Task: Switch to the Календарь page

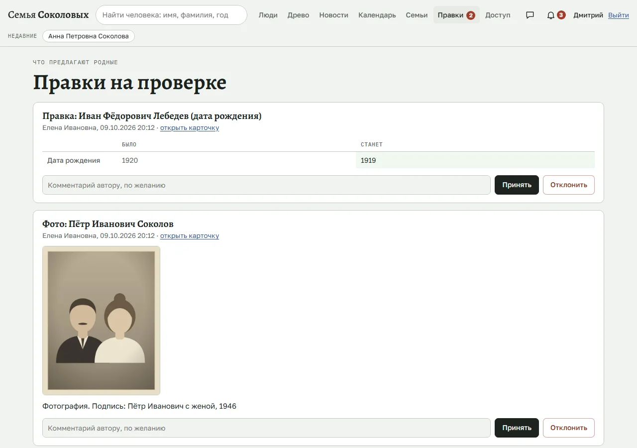Action: pos(377,15)
